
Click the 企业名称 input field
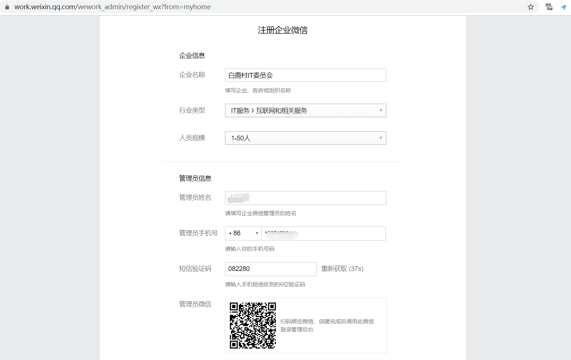point(306,75)
